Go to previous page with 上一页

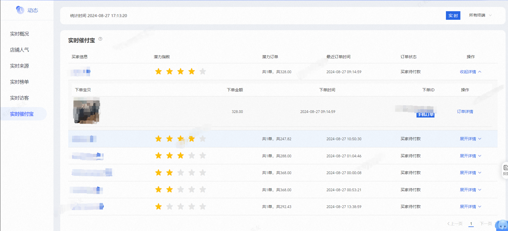[x=455, y=224]
